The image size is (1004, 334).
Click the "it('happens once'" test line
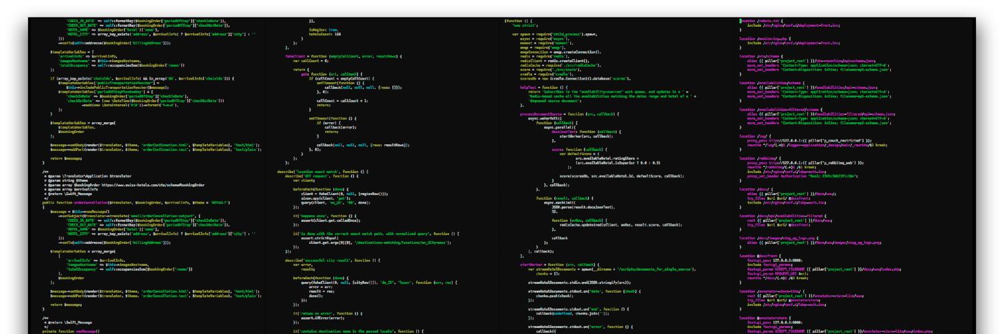tap(325, 216)
